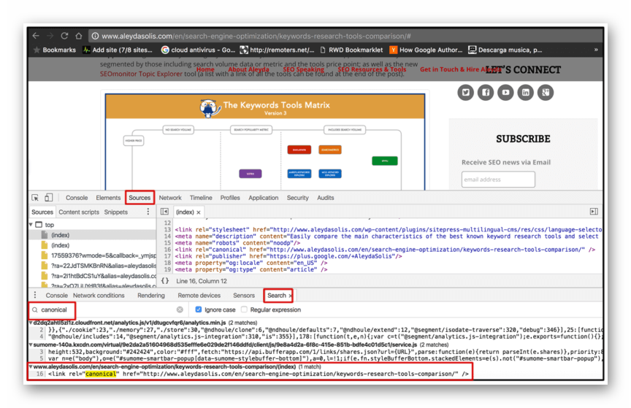Click the email address input field
The height and width of the screenshot is (408, 631).
[498, 180]
